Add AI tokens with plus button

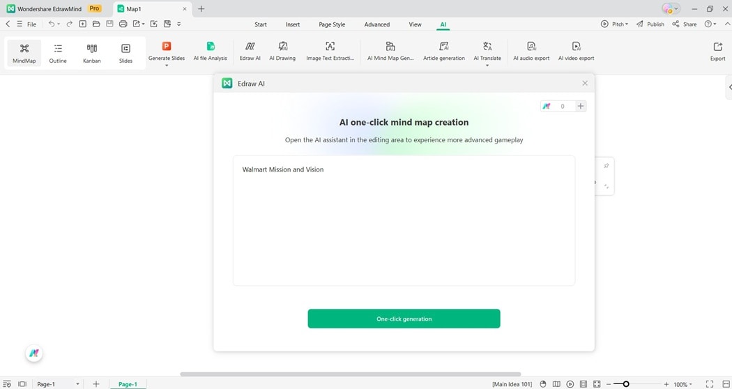pos(581,106)
